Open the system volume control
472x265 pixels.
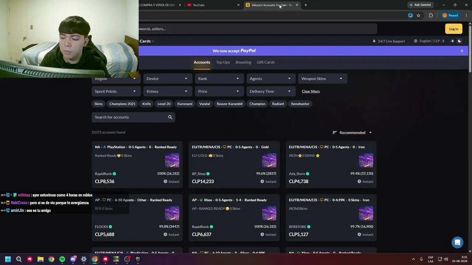pos(446,259)
